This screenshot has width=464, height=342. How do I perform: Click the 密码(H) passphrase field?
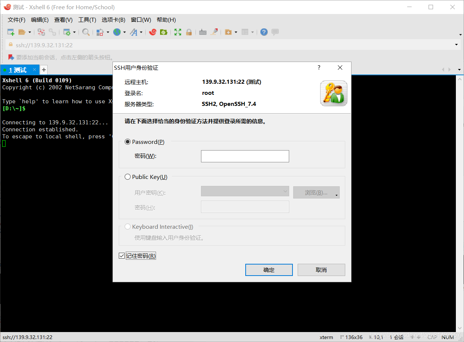pos(245,207)
